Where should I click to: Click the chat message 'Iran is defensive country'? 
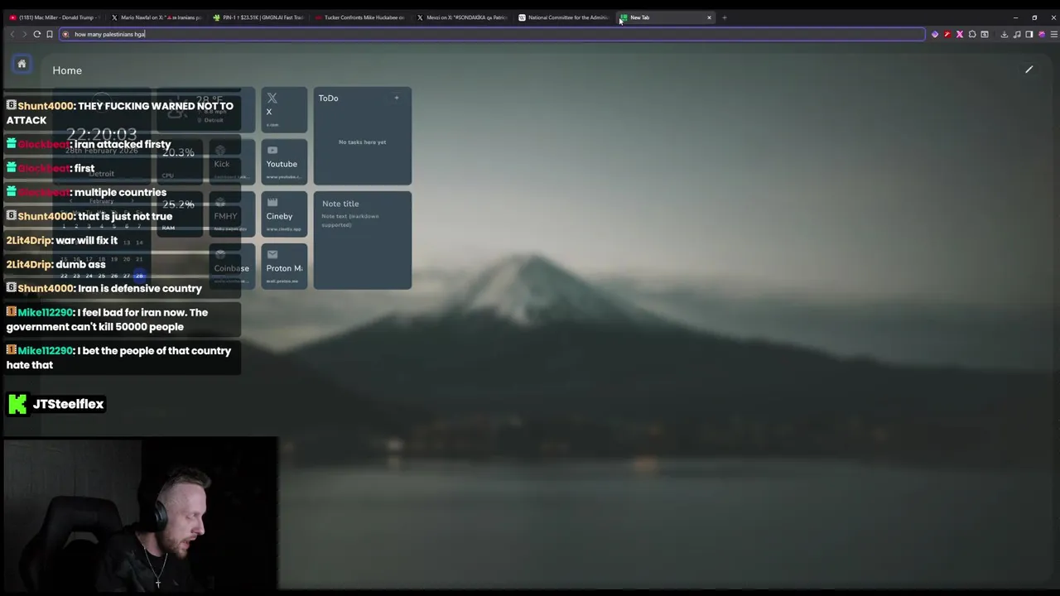pyautogui.click(x=140, y=288)
